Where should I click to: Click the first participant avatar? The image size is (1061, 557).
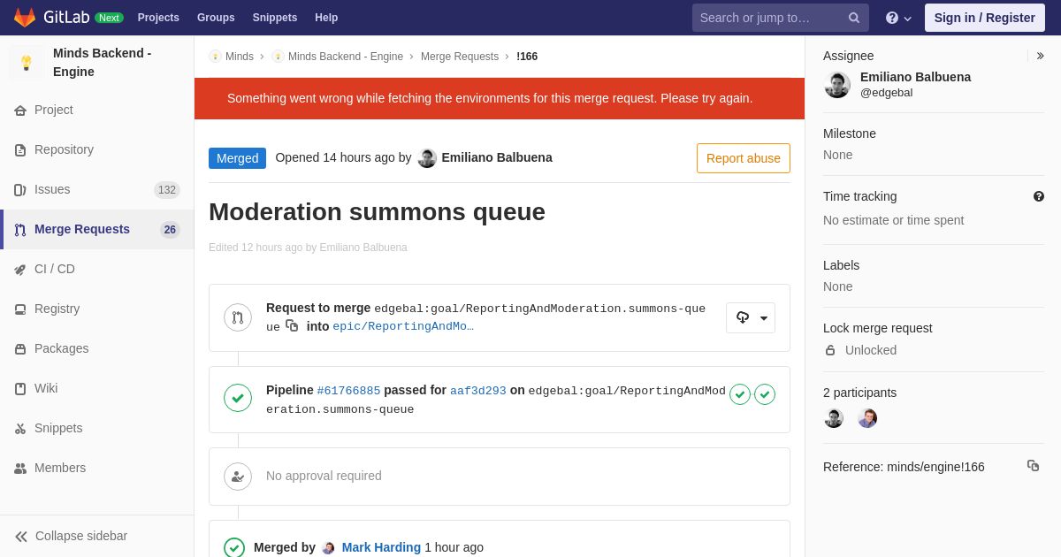click(x=834, y=418)
